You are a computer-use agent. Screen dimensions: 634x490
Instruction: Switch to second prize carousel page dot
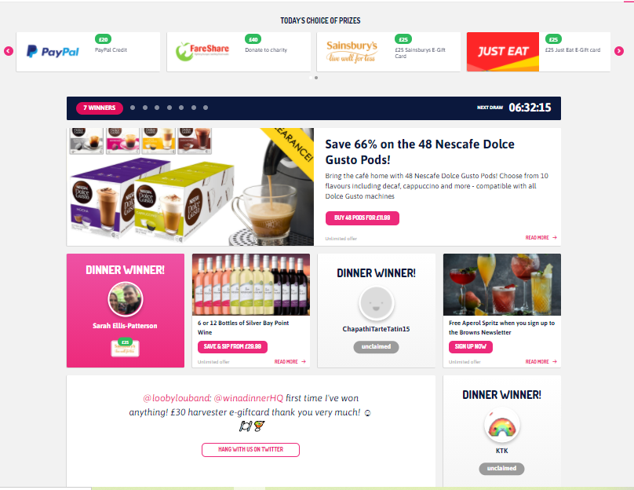click(x=316, y=78)
